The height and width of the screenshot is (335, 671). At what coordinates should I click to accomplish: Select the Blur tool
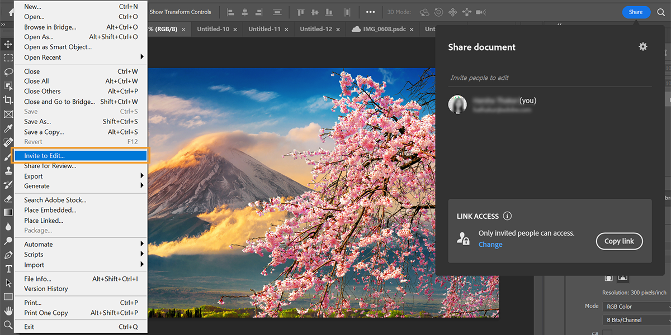8,227
